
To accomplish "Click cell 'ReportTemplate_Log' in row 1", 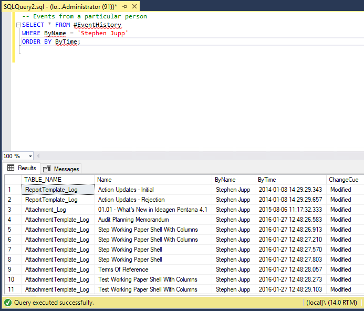I will (58, 190).
